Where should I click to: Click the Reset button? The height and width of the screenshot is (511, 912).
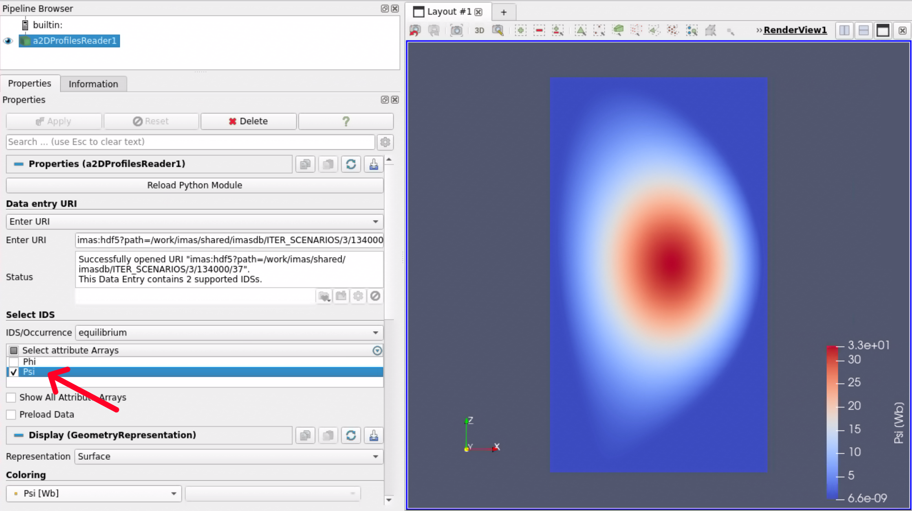click(x=151, y=121)
